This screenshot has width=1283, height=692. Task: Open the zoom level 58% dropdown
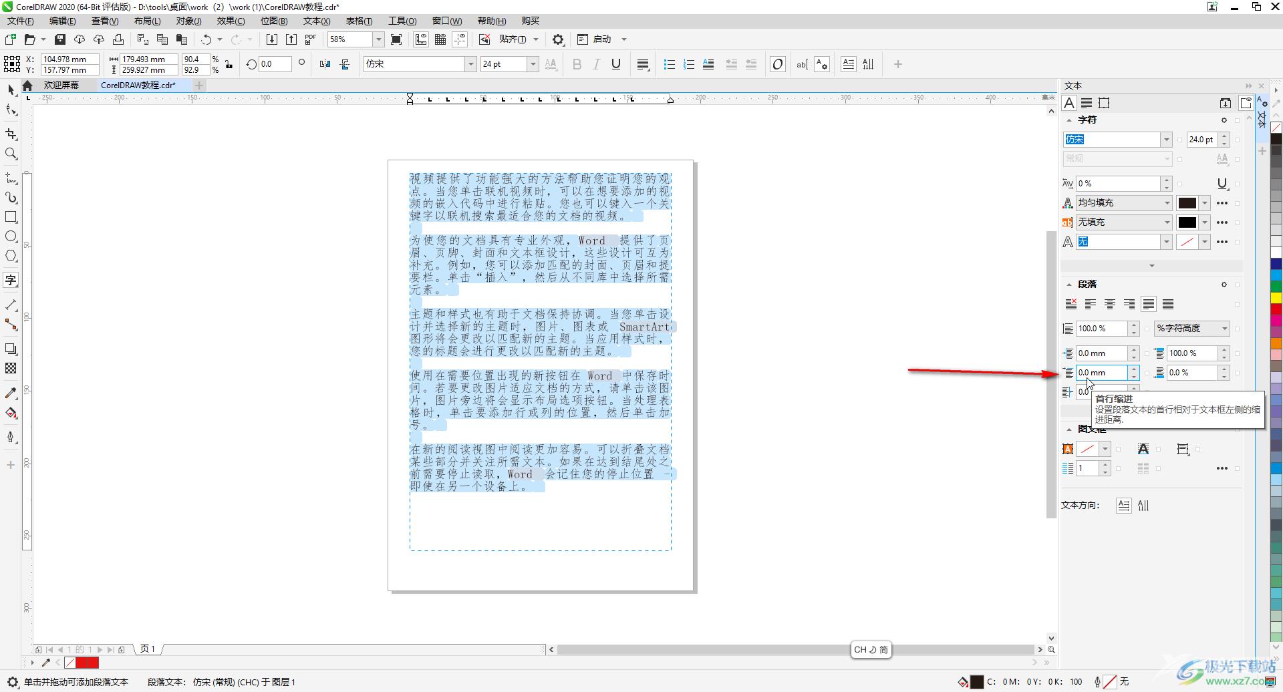(x=378, y=39)
